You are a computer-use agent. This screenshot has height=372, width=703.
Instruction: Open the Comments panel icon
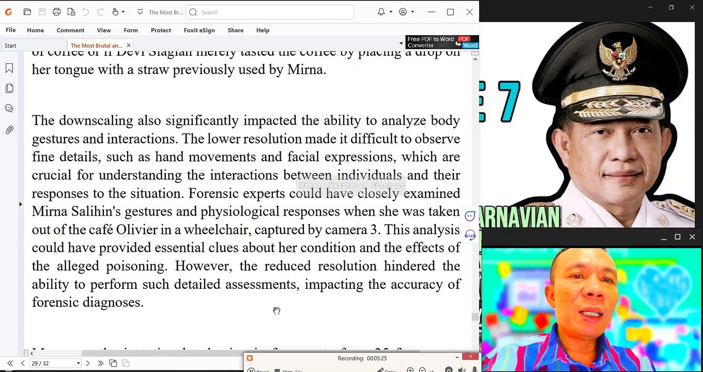(9, 109)
